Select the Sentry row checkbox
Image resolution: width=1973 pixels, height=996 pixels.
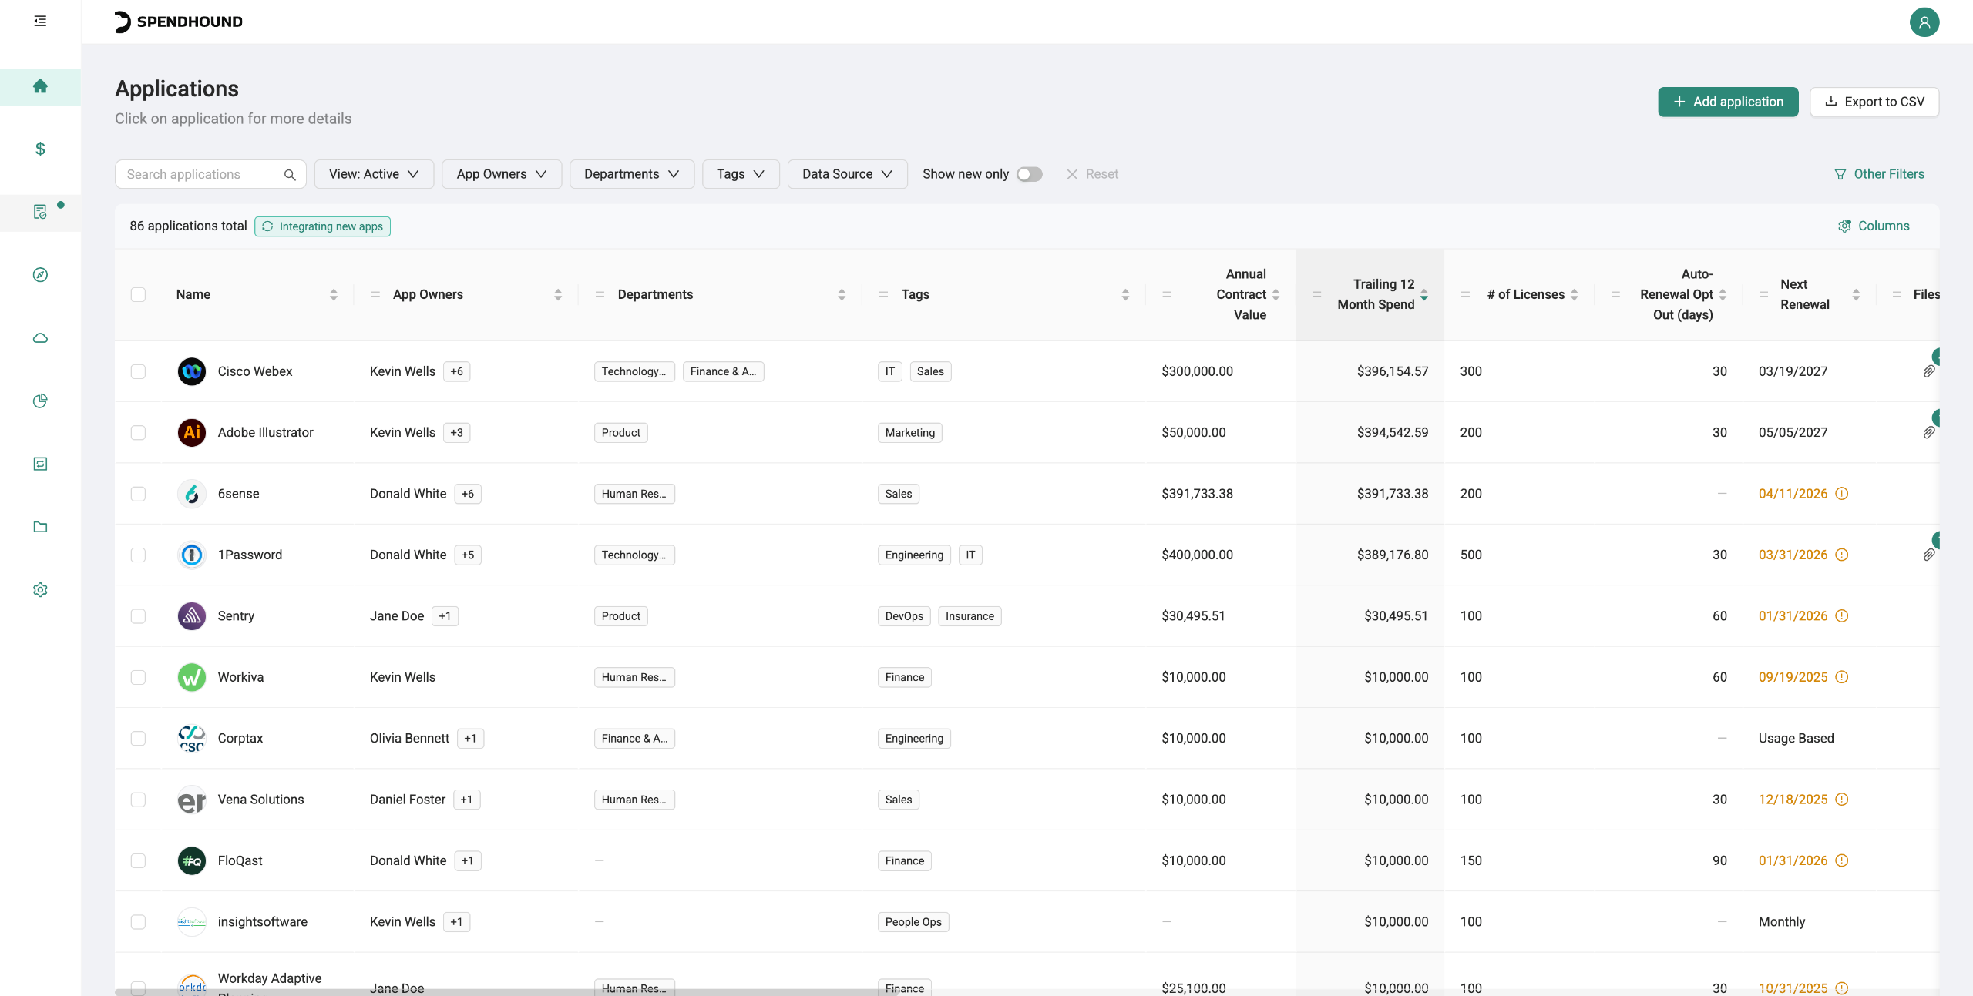click(138, 616)
